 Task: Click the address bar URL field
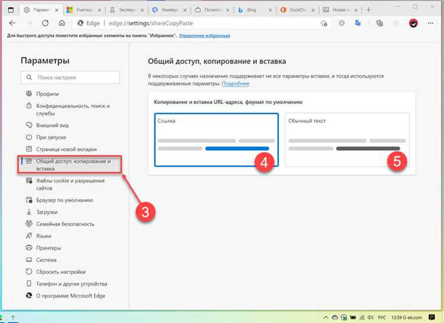pos(195,24)
